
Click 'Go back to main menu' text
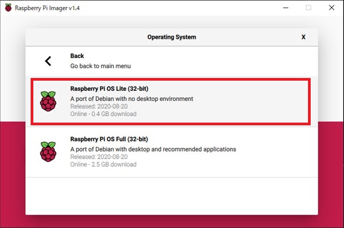pos(101,66)
